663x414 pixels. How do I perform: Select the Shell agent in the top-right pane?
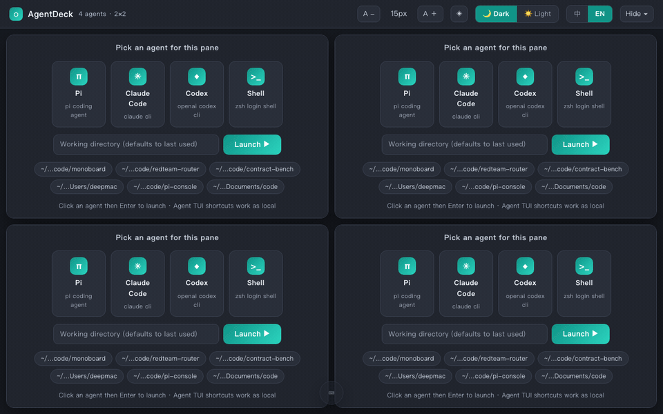pos(584,95)
